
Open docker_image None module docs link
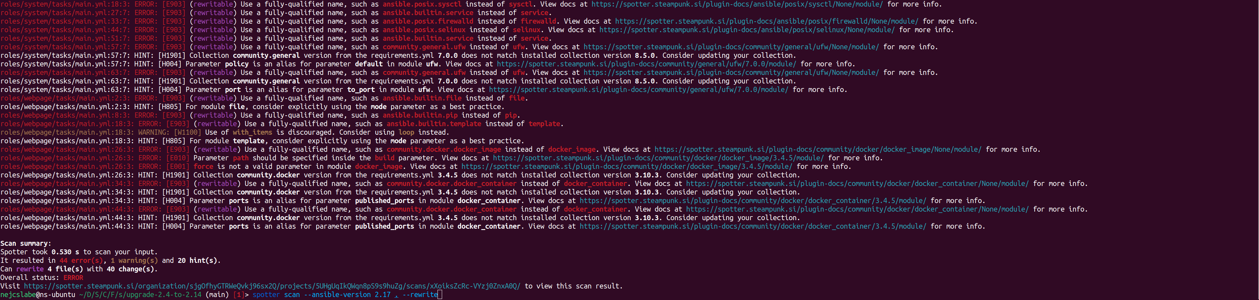(818, 150)
